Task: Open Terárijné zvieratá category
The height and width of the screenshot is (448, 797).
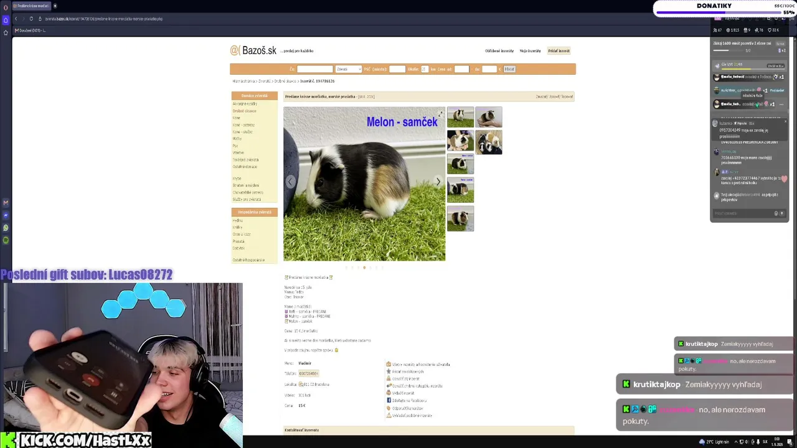Action: [x=245, y=160]
